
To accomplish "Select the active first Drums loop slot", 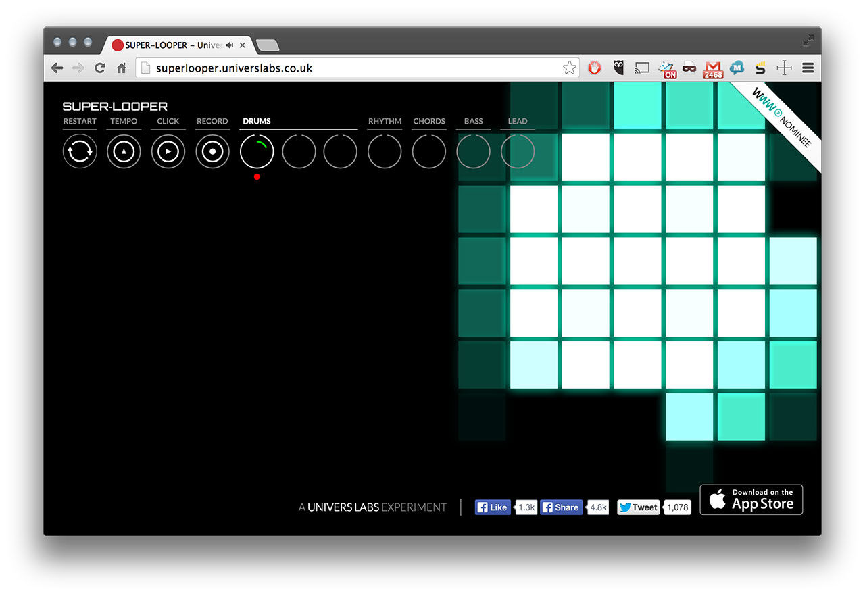I will point(257,151).
